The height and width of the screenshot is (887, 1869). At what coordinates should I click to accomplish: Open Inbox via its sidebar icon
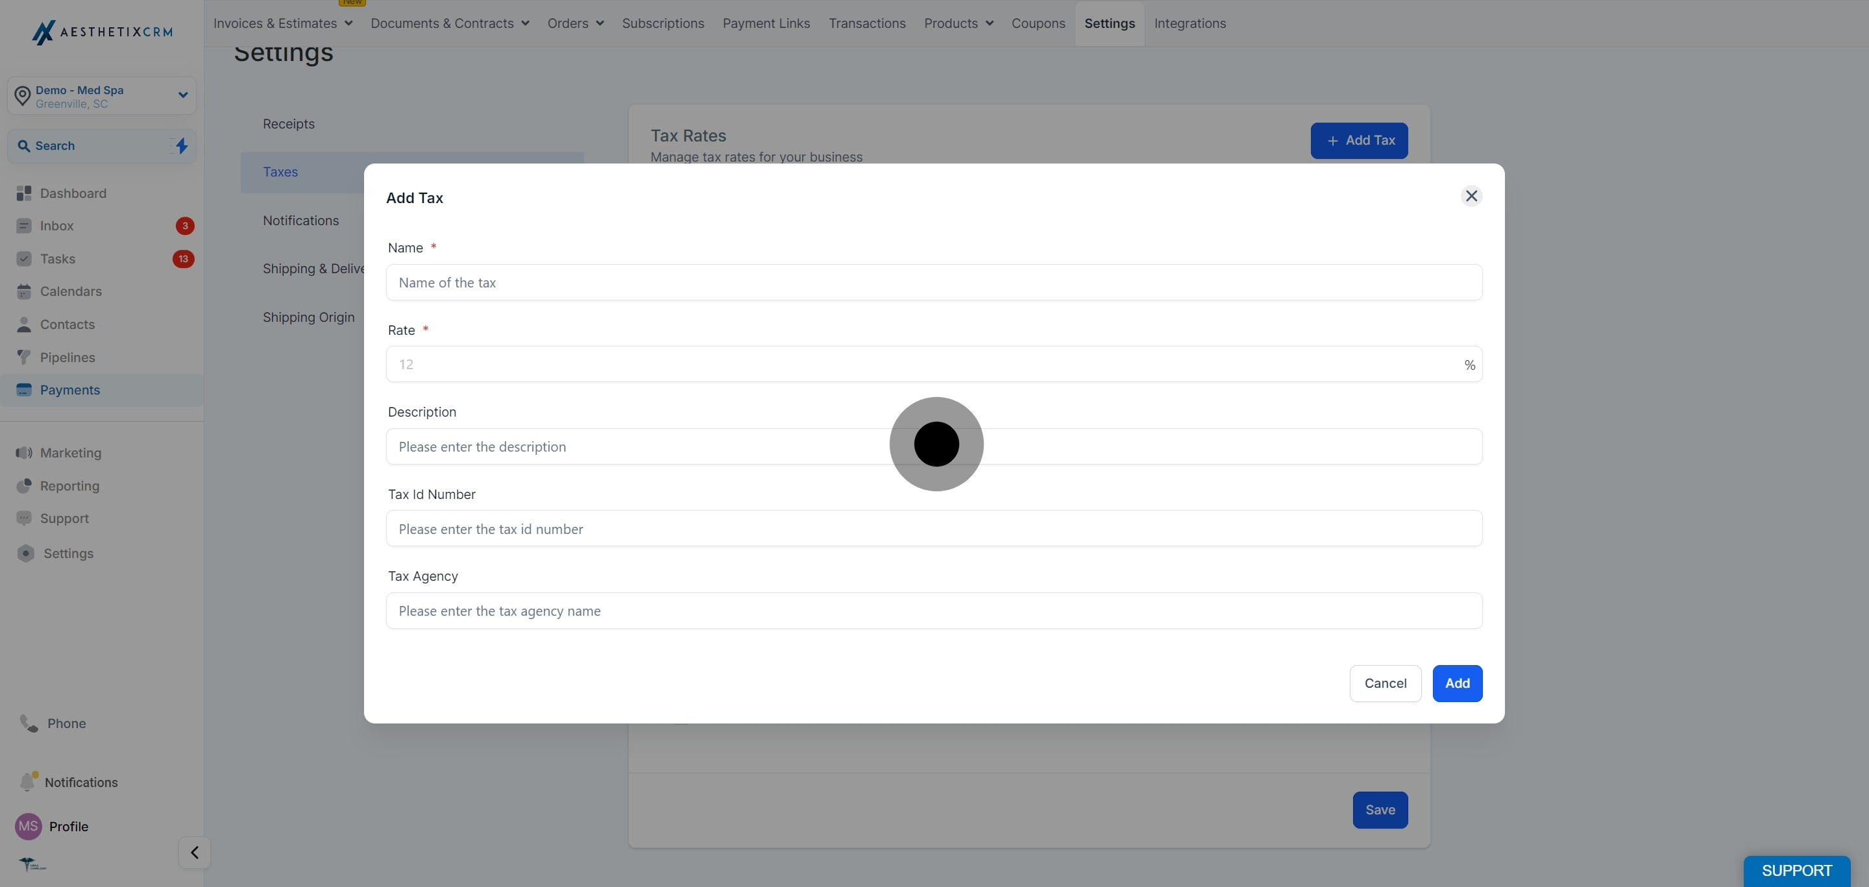[24, 226]
